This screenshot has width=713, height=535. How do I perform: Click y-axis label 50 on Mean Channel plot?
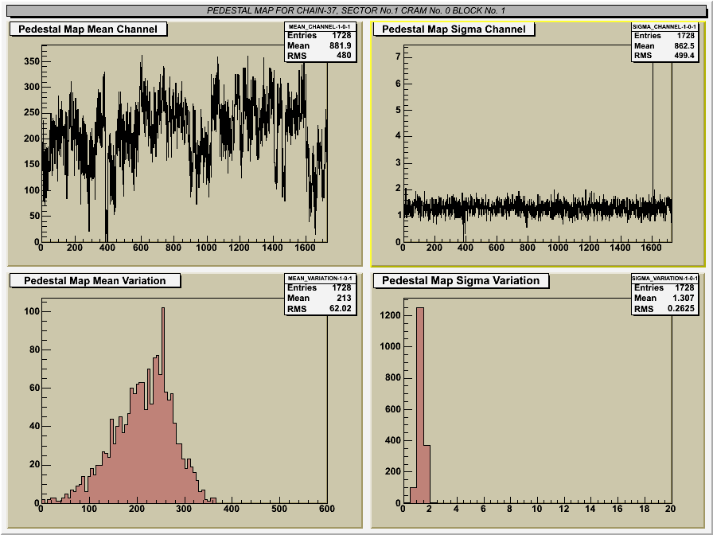pyautogui.click(x=34, y=216)
